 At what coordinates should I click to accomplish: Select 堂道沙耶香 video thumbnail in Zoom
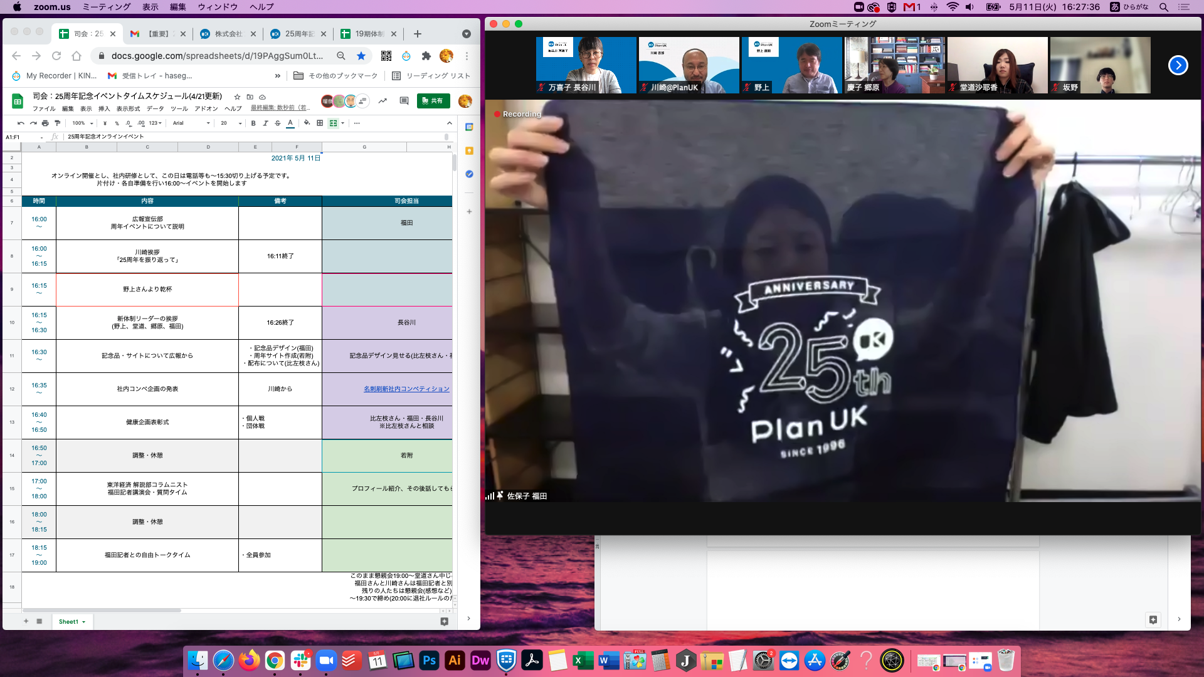[x=998, y=65]
